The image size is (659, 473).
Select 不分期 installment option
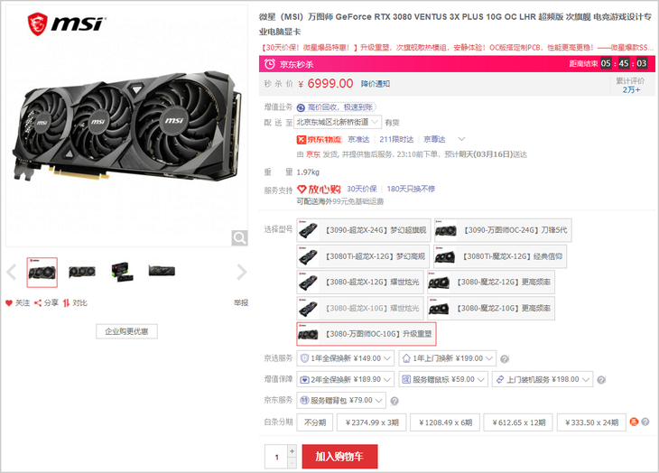pyautogui.click(x=315, y=422)
